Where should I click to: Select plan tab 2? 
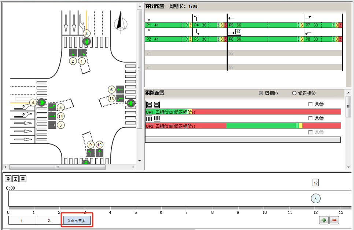coord(49,220)
